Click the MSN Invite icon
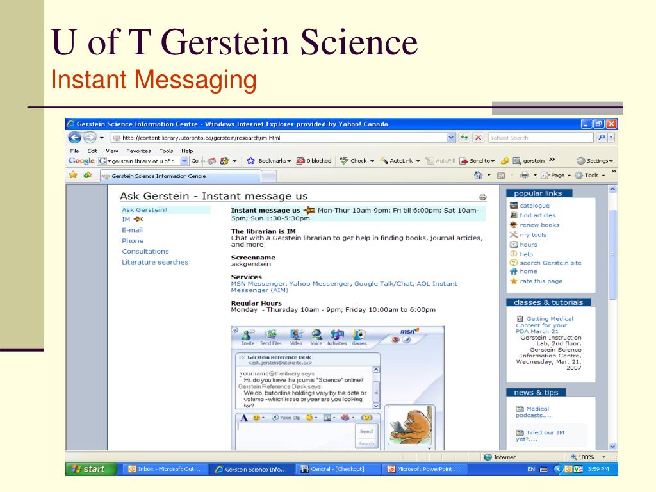This screenshot has width=656, height=492. click(248, 337)
